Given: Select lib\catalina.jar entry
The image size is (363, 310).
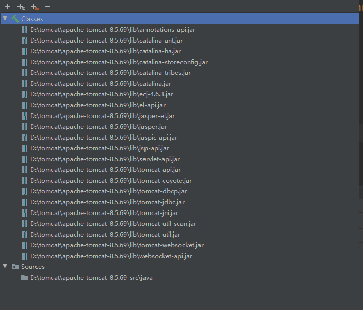Looking at the screenshot, I should (x=101, y=84).
